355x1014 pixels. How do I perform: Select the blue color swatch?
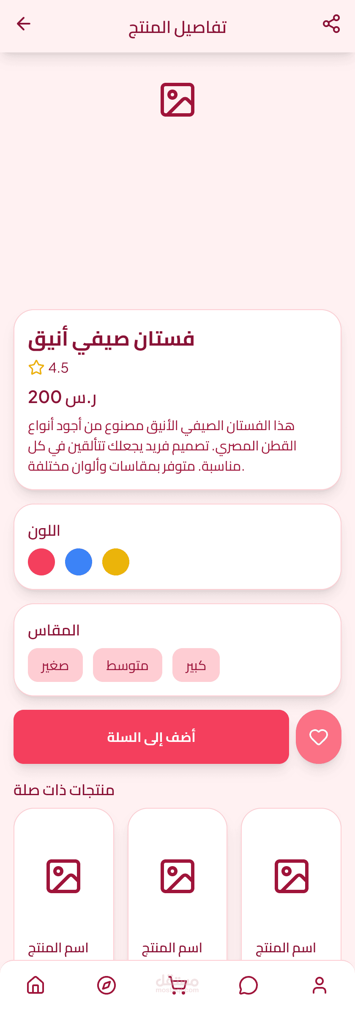[x=79, y=562]
